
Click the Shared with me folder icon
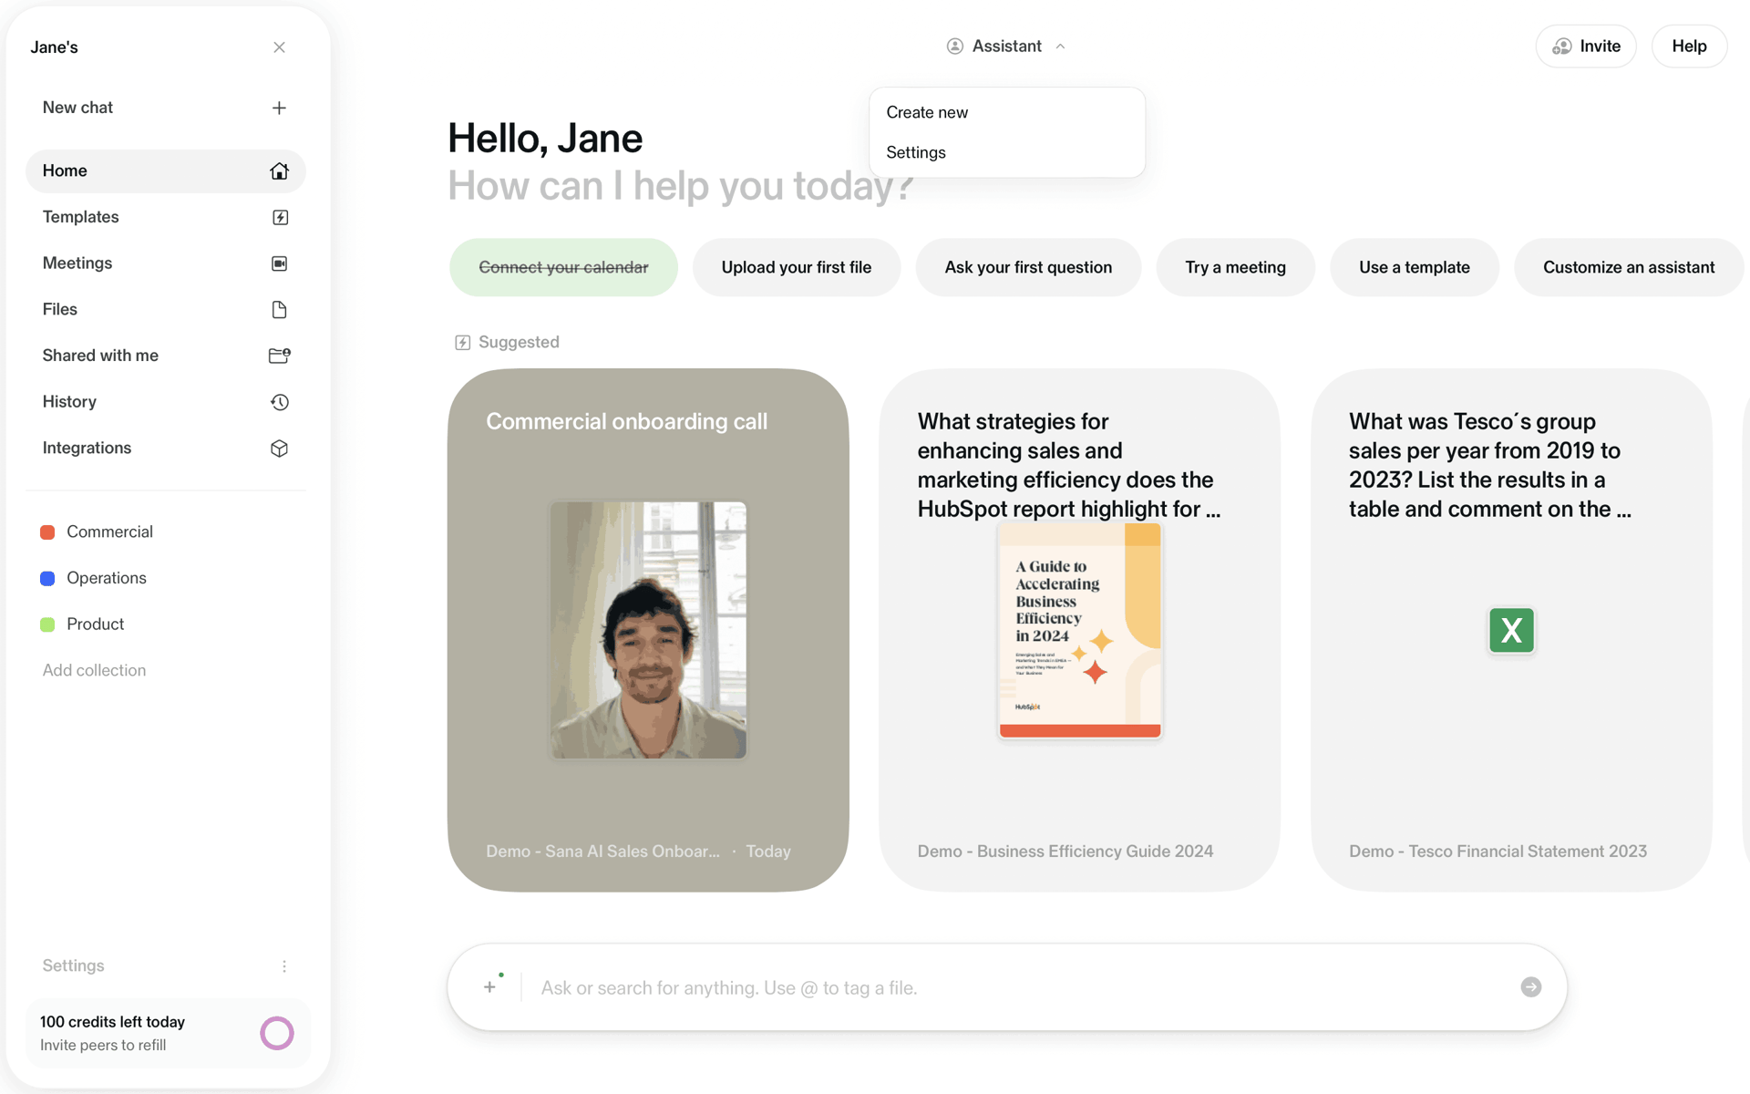[x=280, y=356]
